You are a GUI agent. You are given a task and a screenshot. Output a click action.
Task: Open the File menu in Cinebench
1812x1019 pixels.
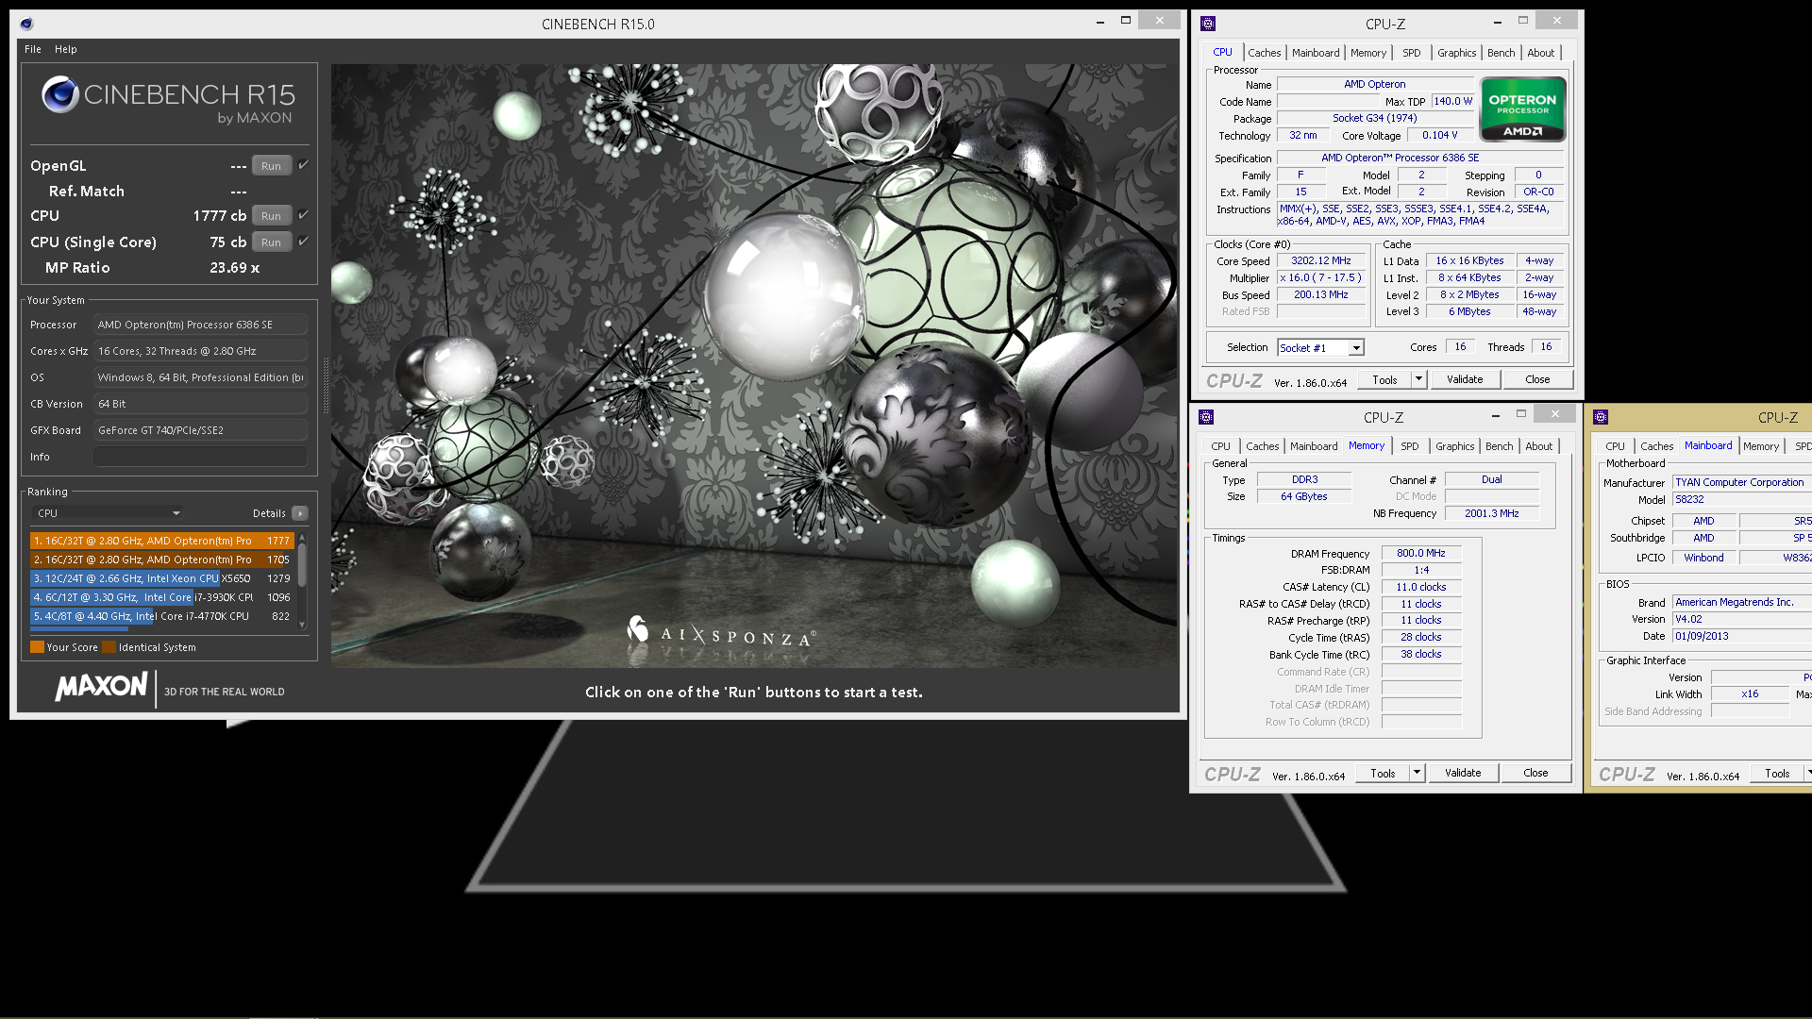coord(33,49)
